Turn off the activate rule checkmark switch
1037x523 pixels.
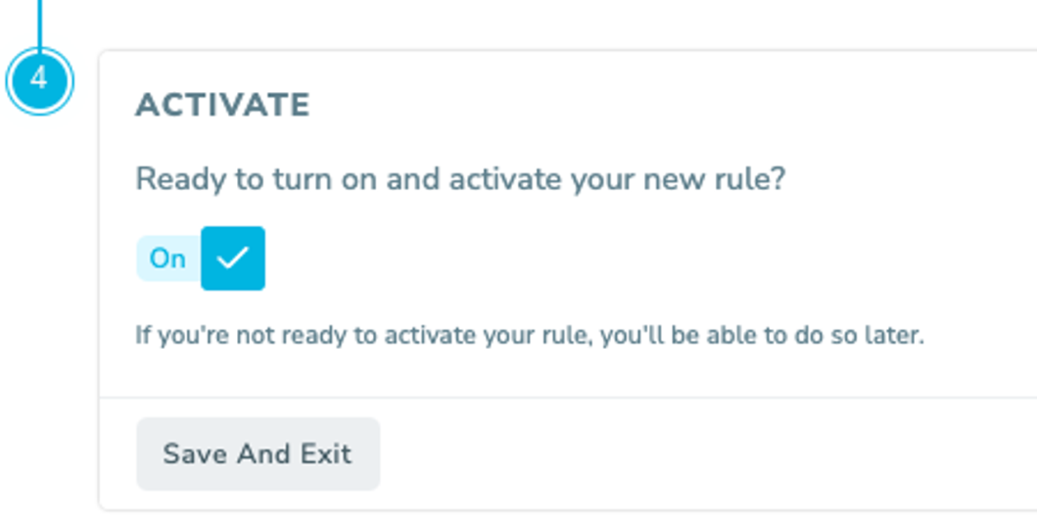tap(201, 258)
